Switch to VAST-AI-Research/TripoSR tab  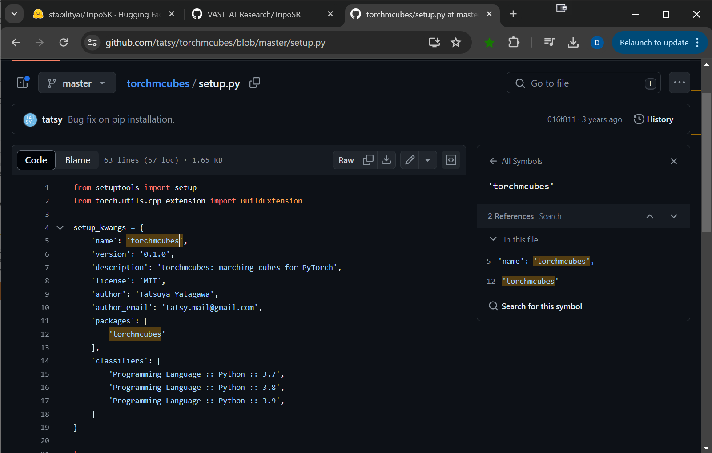(254, 14)
